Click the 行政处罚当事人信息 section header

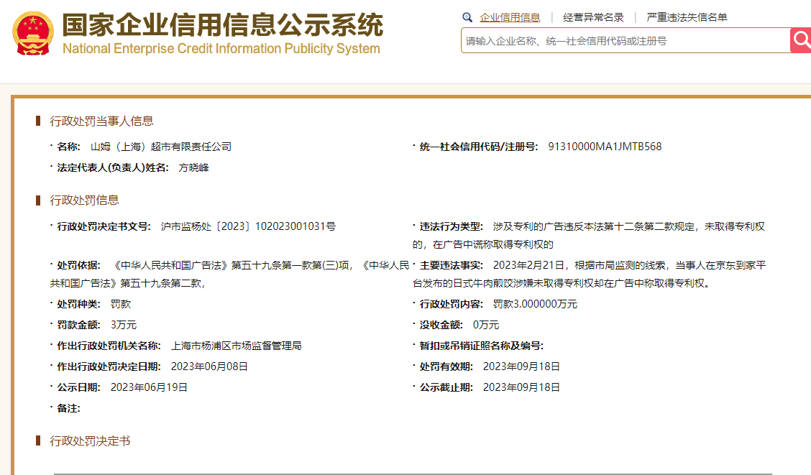tap(101, 121)
